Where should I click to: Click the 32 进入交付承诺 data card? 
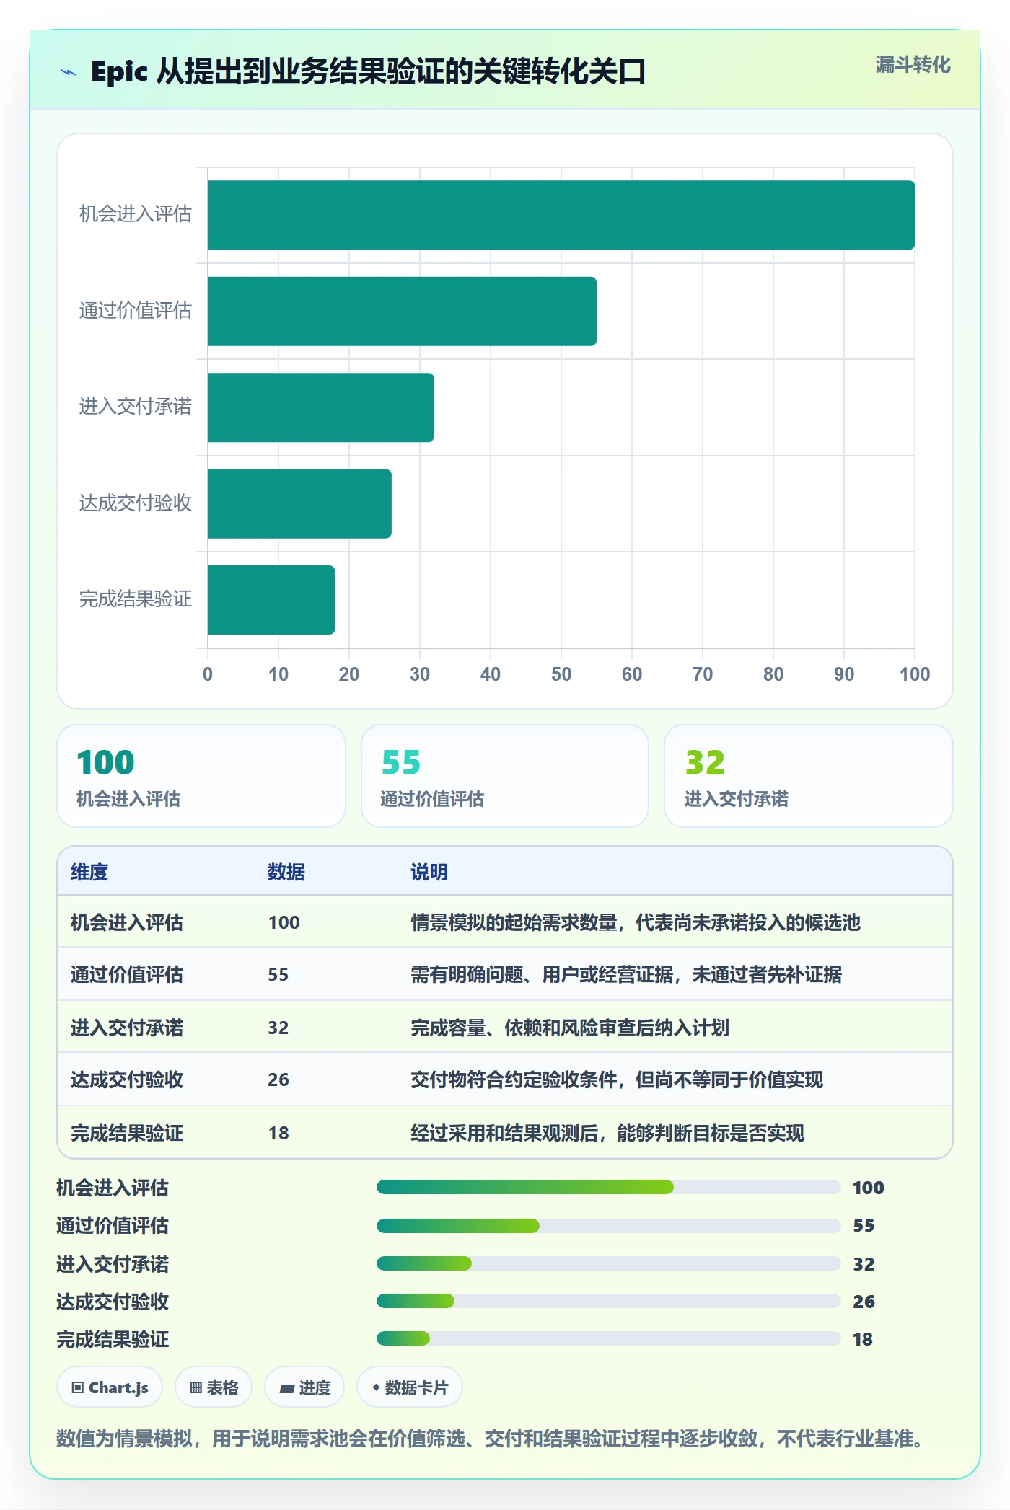point(809,776)
